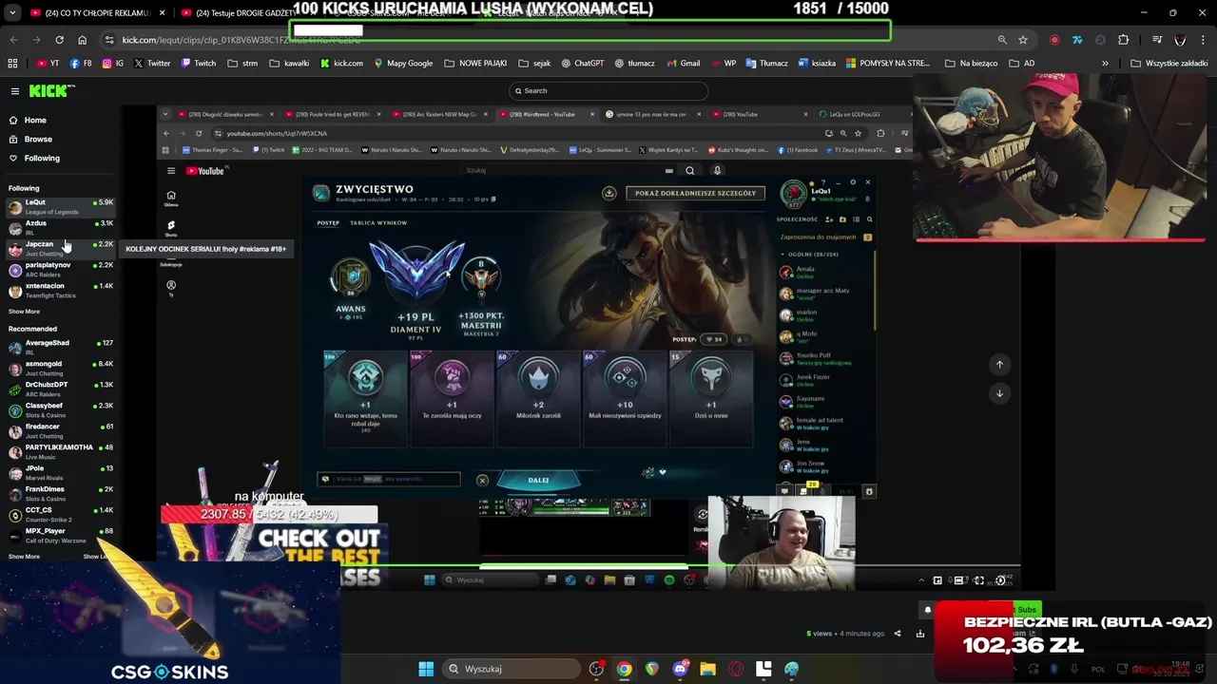Click the up arrow next to the clip
Screen dimensions: 1217x684
click(999, 364)
